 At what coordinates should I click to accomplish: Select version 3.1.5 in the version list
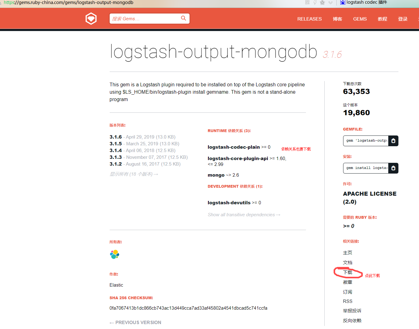coord(116,143)
